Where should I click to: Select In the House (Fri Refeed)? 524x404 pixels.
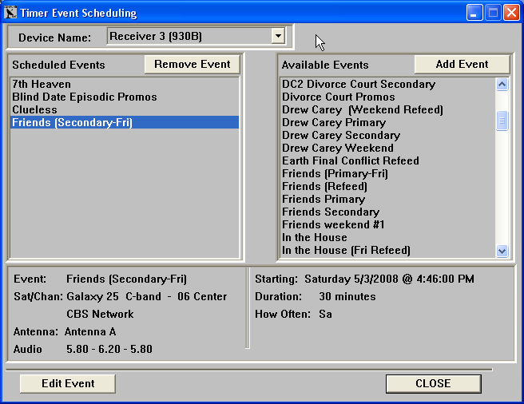click(346, 250)
